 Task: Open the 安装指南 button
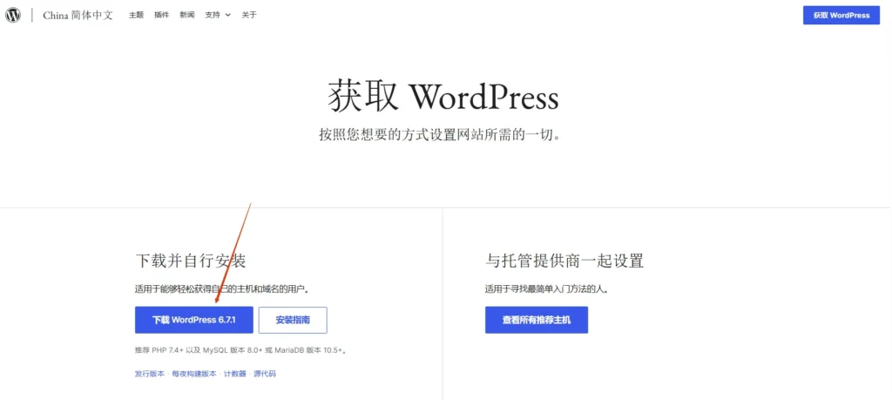(x=293, y=320)
